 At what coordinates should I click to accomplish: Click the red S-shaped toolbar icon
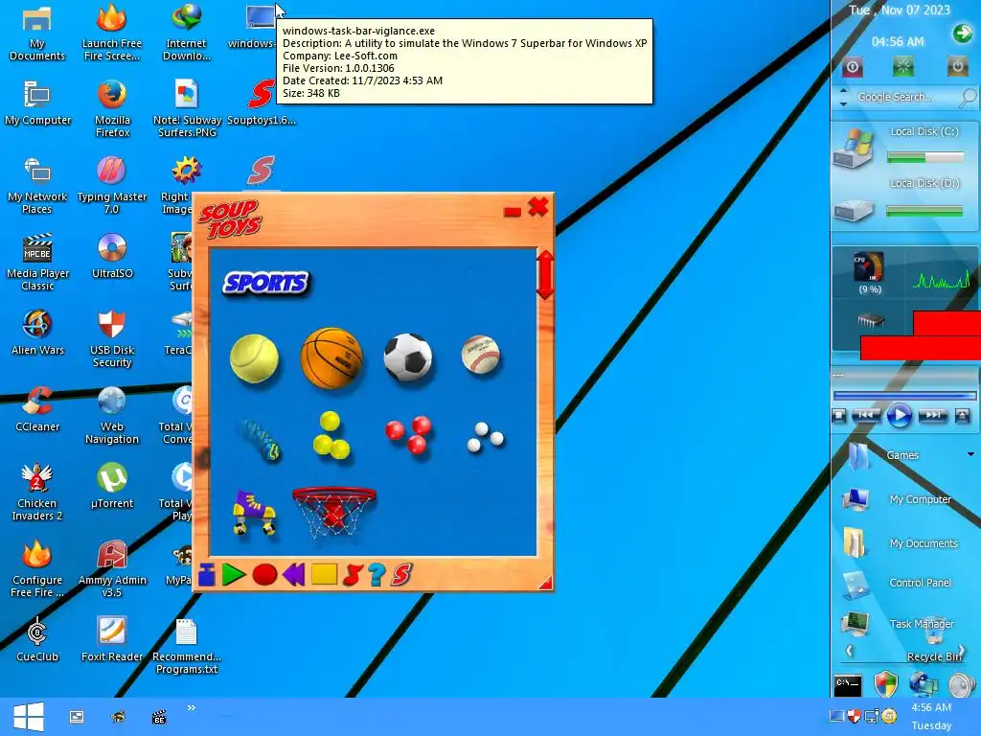pyautogui.click(x=353, y=575)
